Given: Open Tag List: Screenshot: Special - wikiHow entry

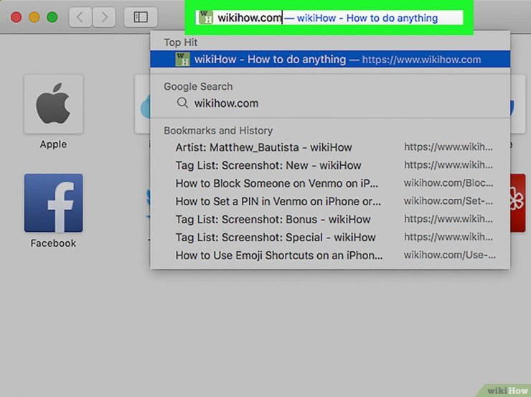Looking at the screenshot, I should tap(330, 237).
